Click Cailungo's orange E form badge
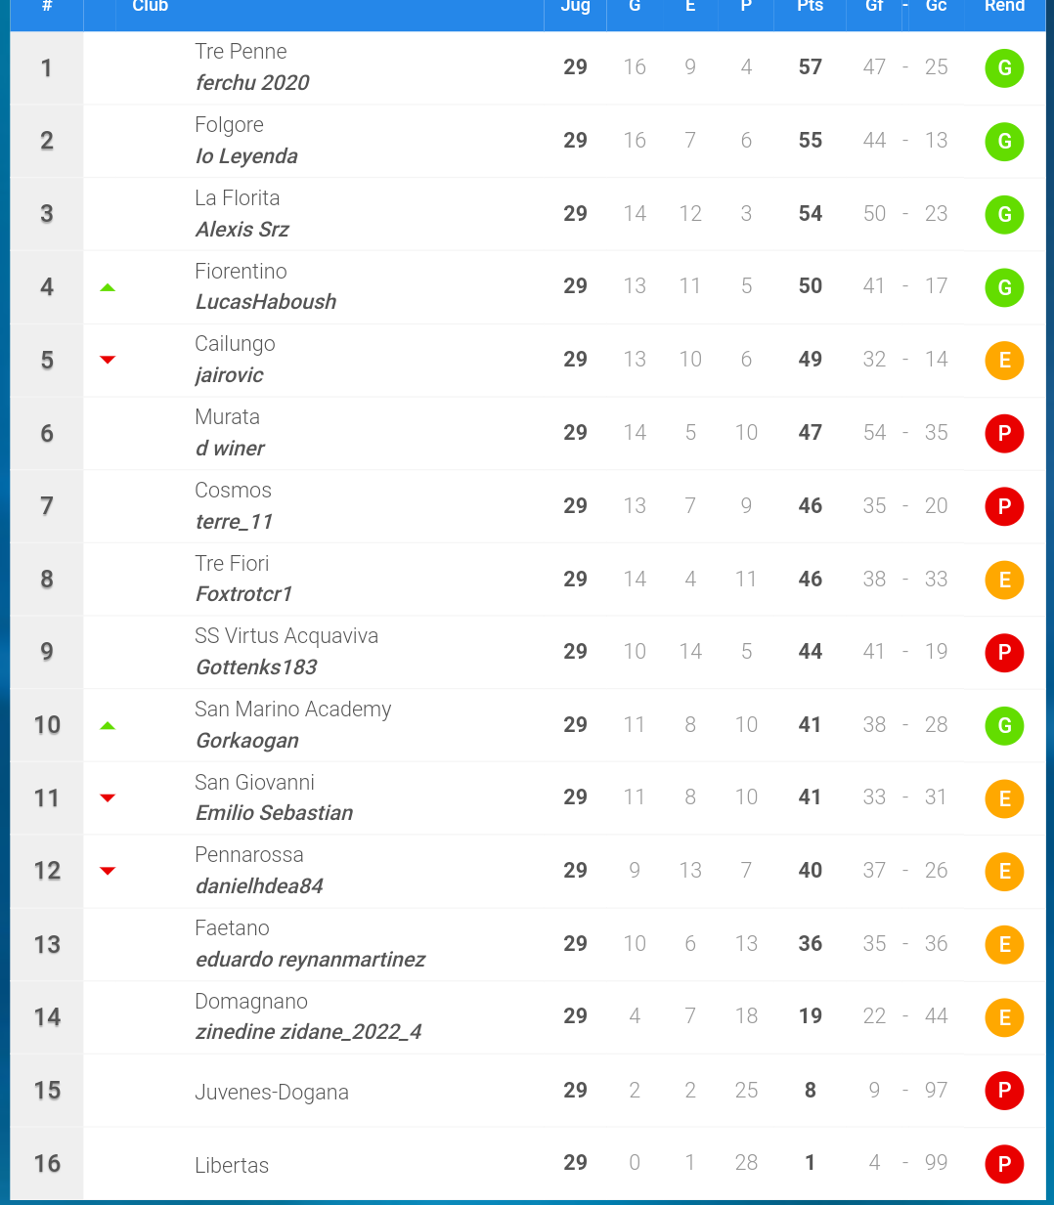Screen dimensions: 1054x1205 click(1004, 361)
